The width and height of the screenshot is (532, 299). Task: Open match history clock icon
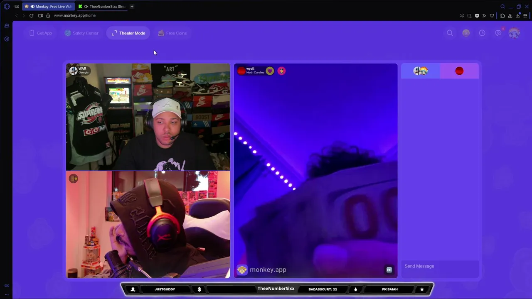click(482, 33)
